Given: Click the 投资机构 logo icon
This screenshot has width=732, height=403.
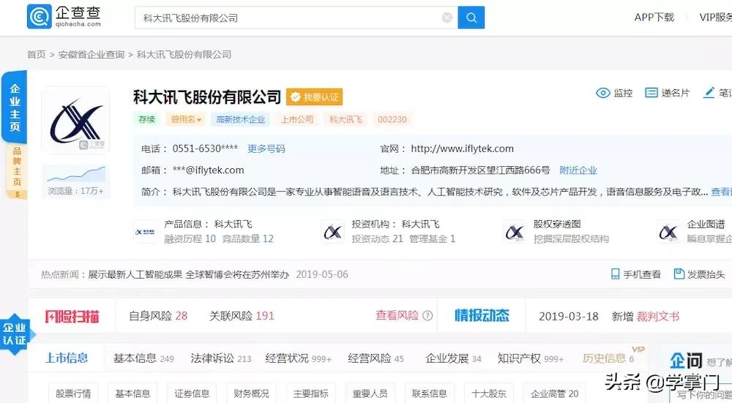Looking at the screenshot, I should coord(333,232).
